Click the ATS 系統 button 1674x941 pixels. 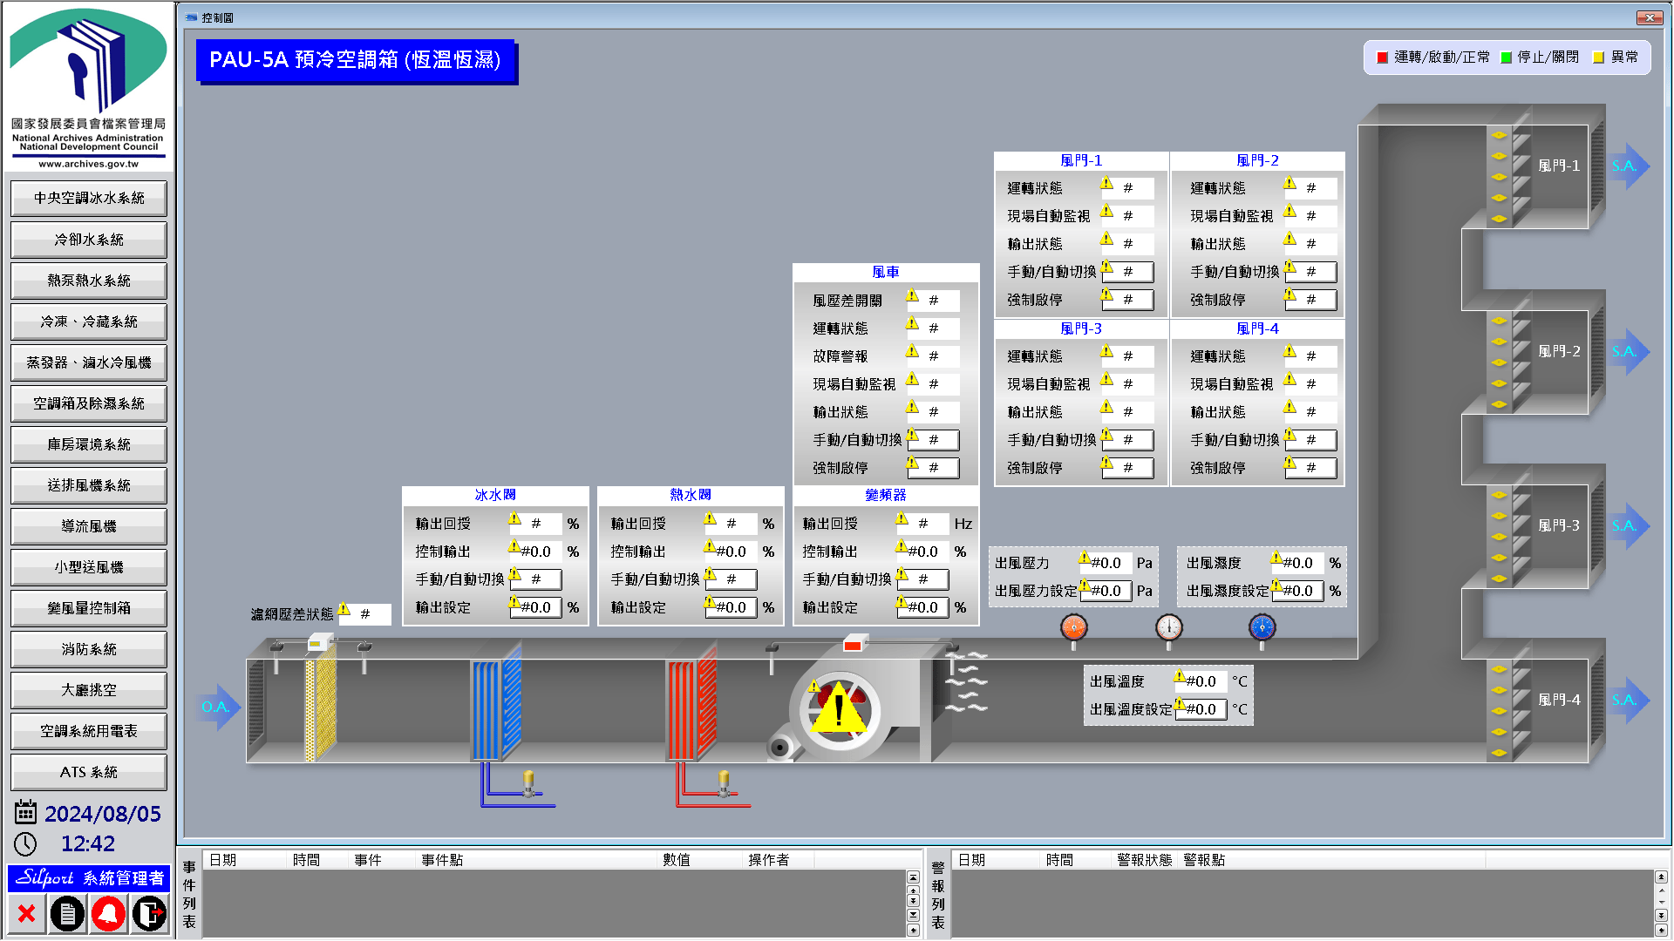(x=89, y=772)
